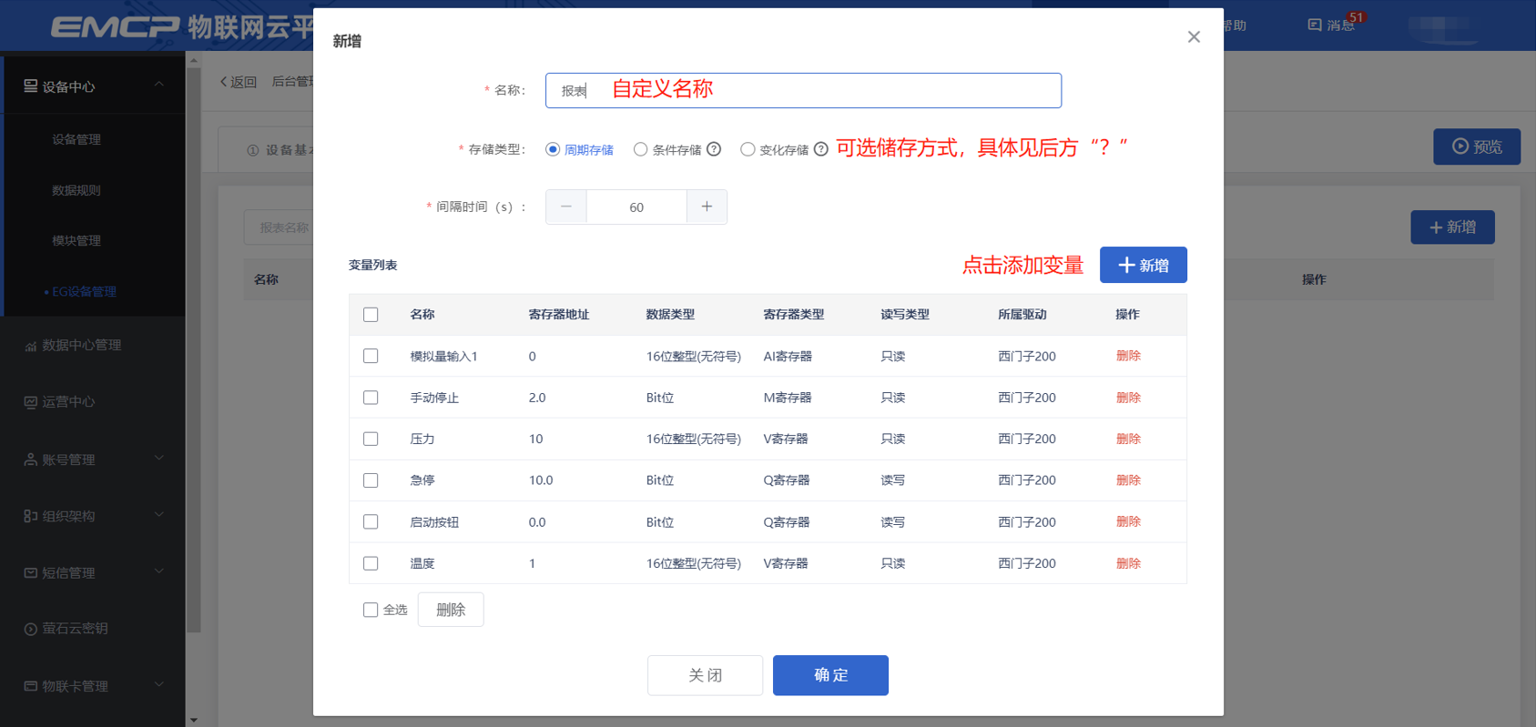The image size is (1536, 727).
Task: Click 寄存器地址 column header
Action: [x=559, y=314]
